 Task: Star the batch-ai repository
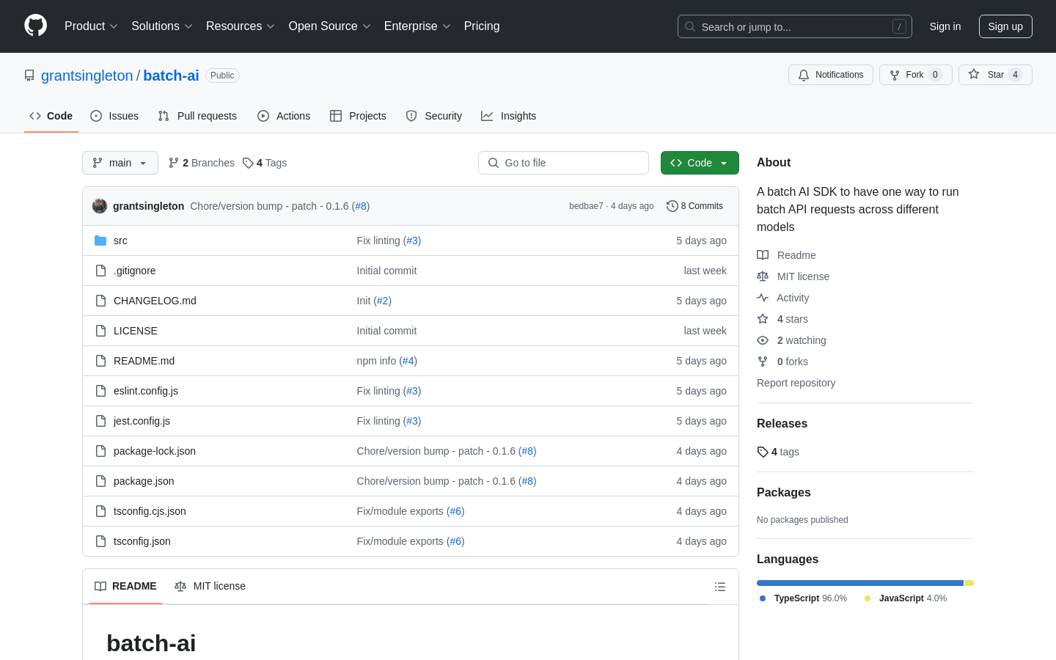pyautogui.click(x=994, y=75)
